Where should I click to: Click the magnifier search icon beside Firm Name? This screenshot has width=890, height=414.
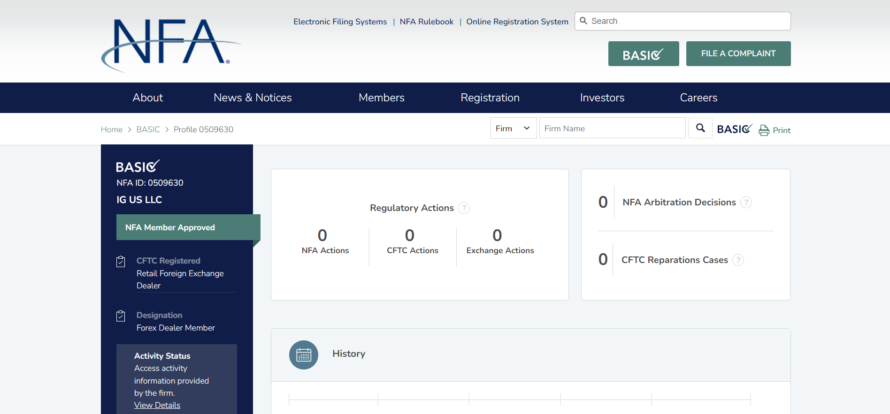pyautogui.click(x=700, y=128)
